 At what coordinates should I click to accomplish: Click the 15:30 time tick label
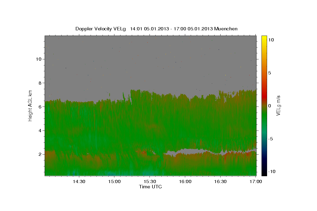point(150,181)
